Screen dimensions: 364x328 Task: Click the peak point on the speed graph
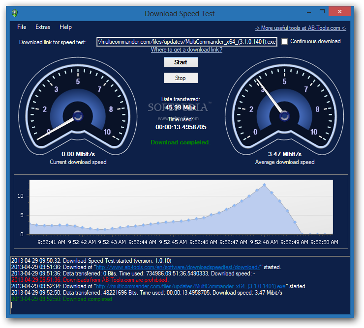264,185
